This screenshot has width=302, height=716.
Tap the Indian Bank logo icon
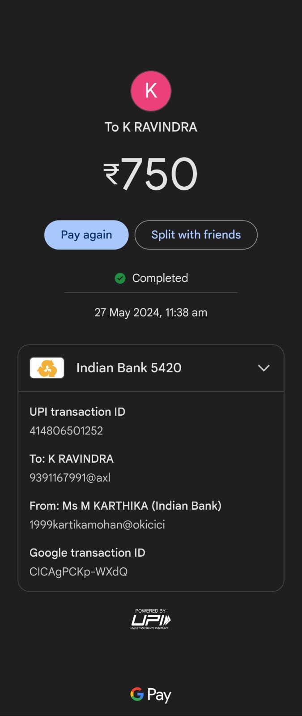(47, 368)
